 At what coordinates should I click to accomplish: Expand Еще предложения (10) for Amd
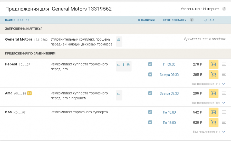[x=208, y=103]
